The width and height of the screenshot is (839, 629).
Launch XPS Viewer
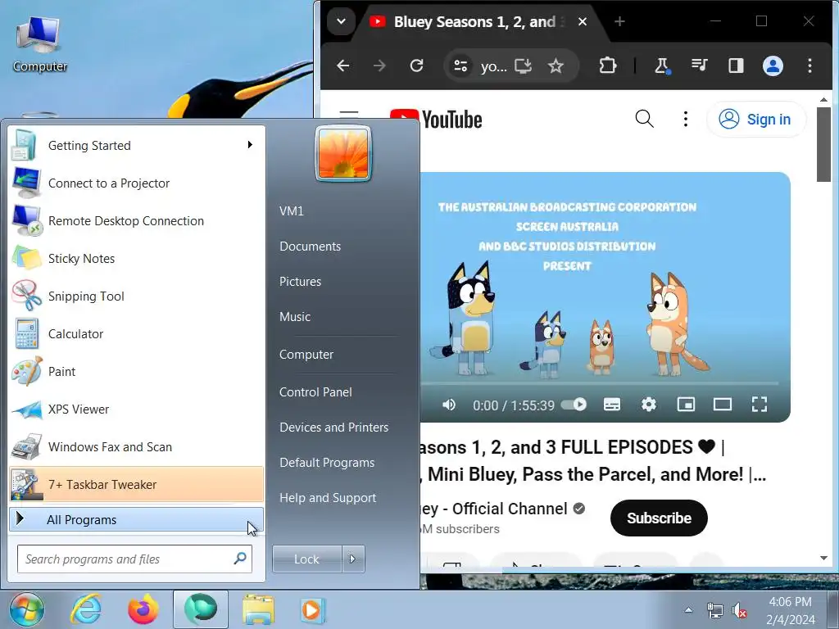[137, 410]
